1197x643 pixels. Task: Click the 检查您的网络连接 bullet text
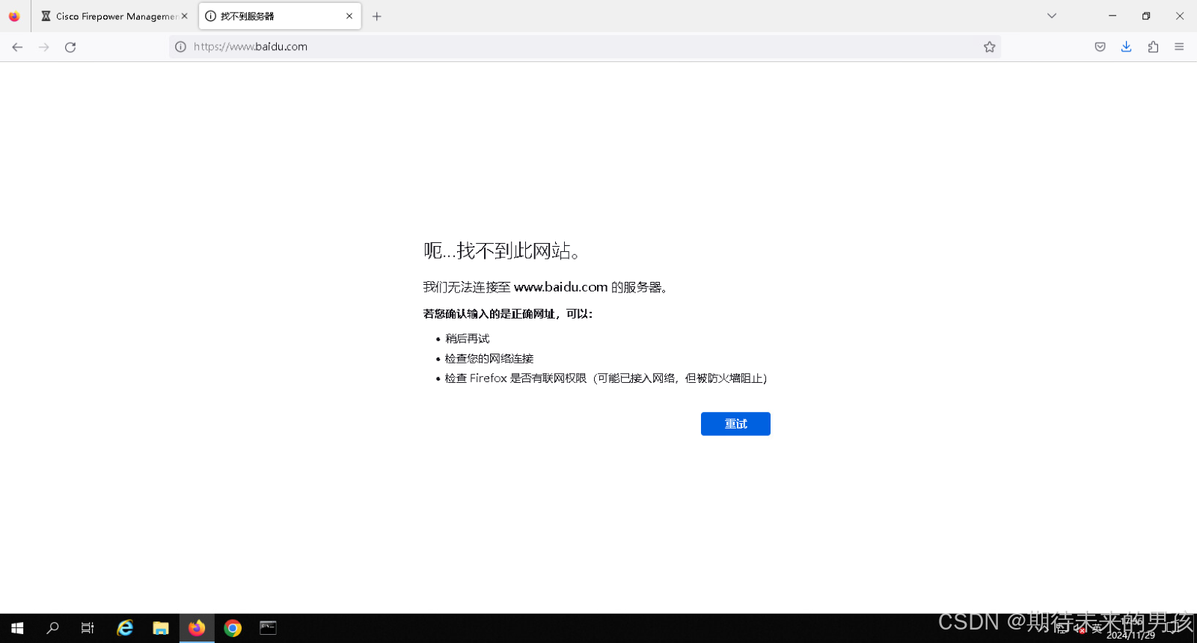(489, 359)
